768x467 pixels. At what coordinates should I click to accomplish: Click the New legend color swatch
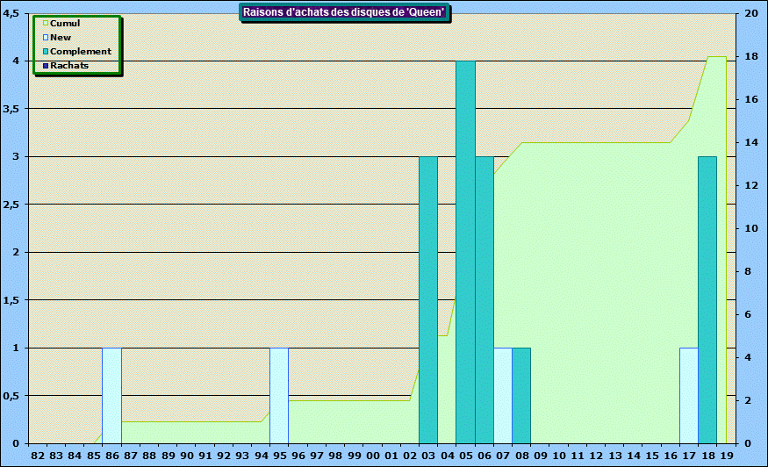(x=46, y=38)
